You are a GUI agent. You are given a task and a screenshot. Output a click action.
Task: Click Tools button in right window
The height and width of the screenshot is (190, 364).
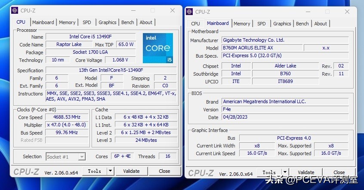click(x=269, y=172)
